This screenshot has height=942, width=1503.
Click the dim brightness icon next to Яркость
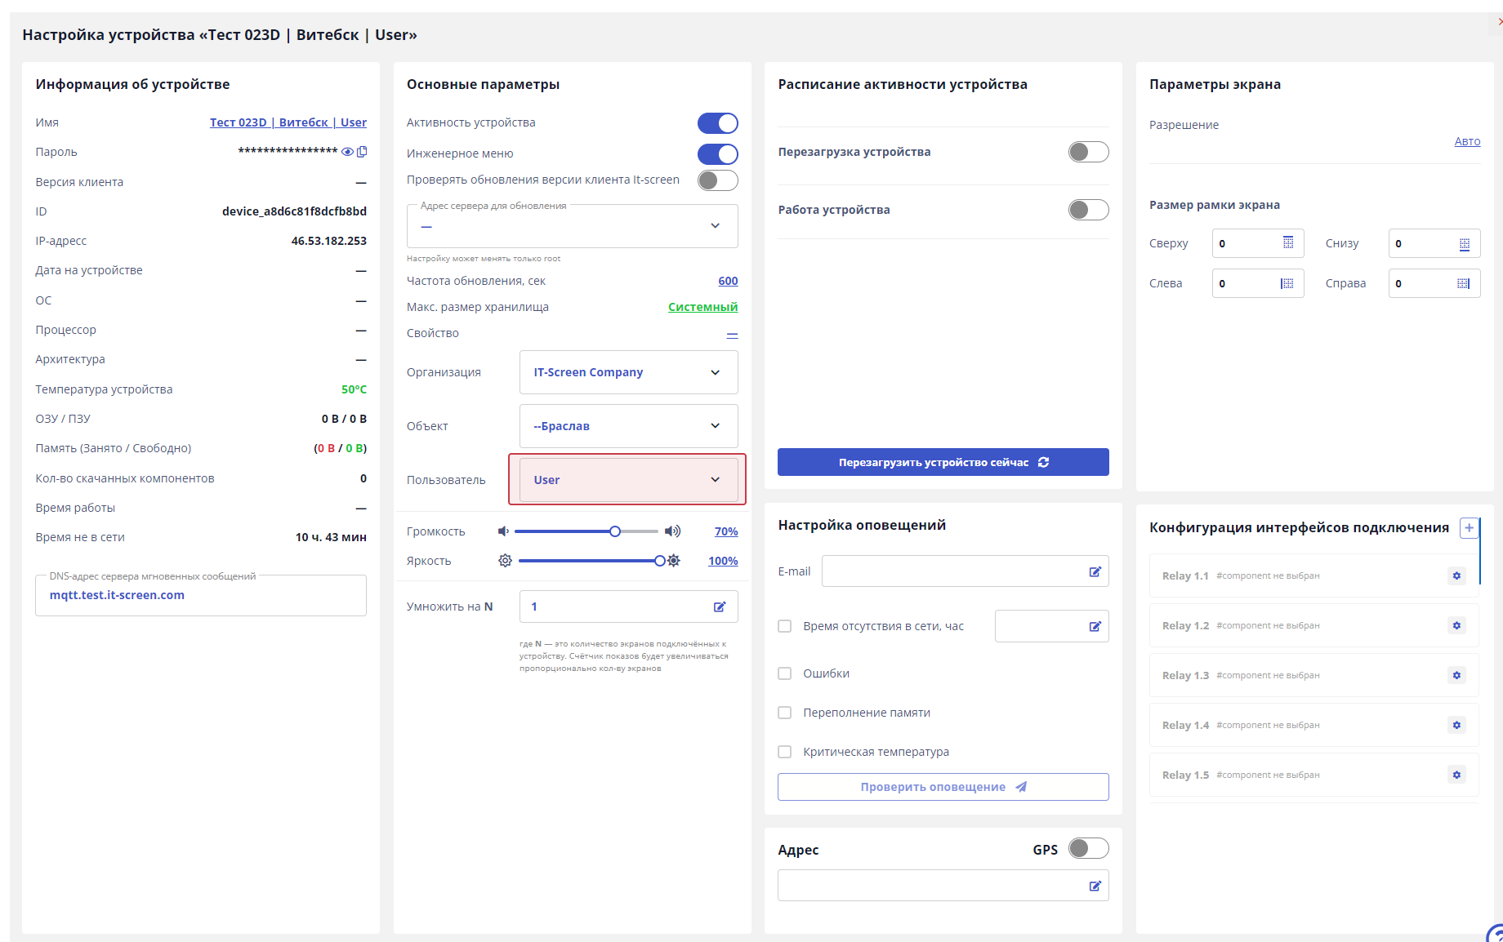tap(506, 561)
